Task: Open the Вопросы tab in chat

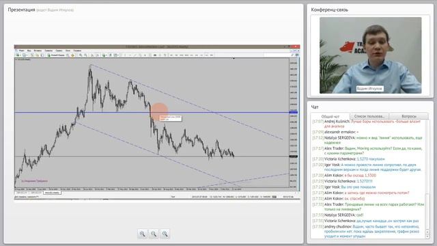Action: 409,116
